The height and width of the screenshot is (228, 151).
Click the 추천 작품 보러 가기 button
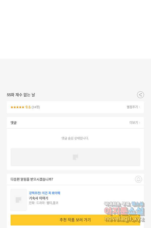[75, 220]
